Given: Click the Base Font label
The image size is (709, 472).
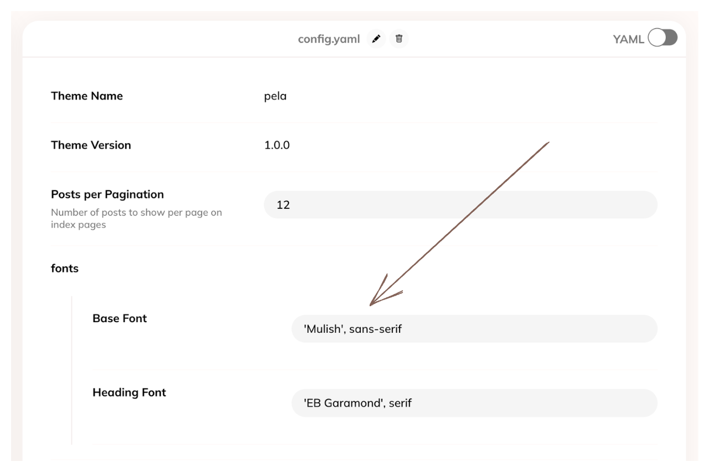Looking at the screenshot, I should pos(120,318).
